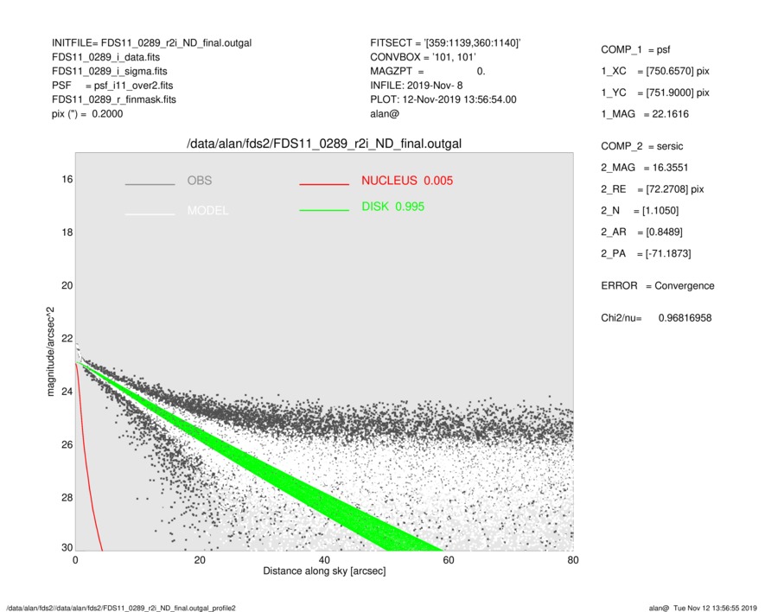Image resolution: width=765 pixels, height=612 pixels.
Task: Select the text FDS11_0289_i_sigma.fits
Action: coord(109,71)
